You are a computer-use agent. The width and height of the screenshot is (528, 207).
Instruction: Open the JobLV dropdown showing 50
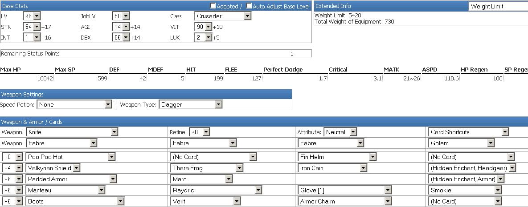(121, 16)
